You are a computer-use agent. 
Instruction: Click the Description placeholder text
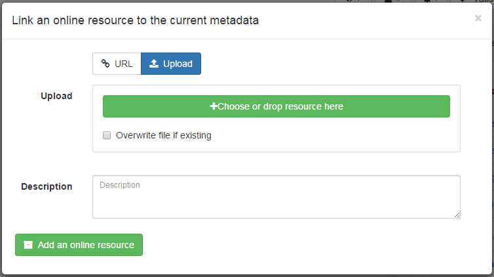coord(120,185)
